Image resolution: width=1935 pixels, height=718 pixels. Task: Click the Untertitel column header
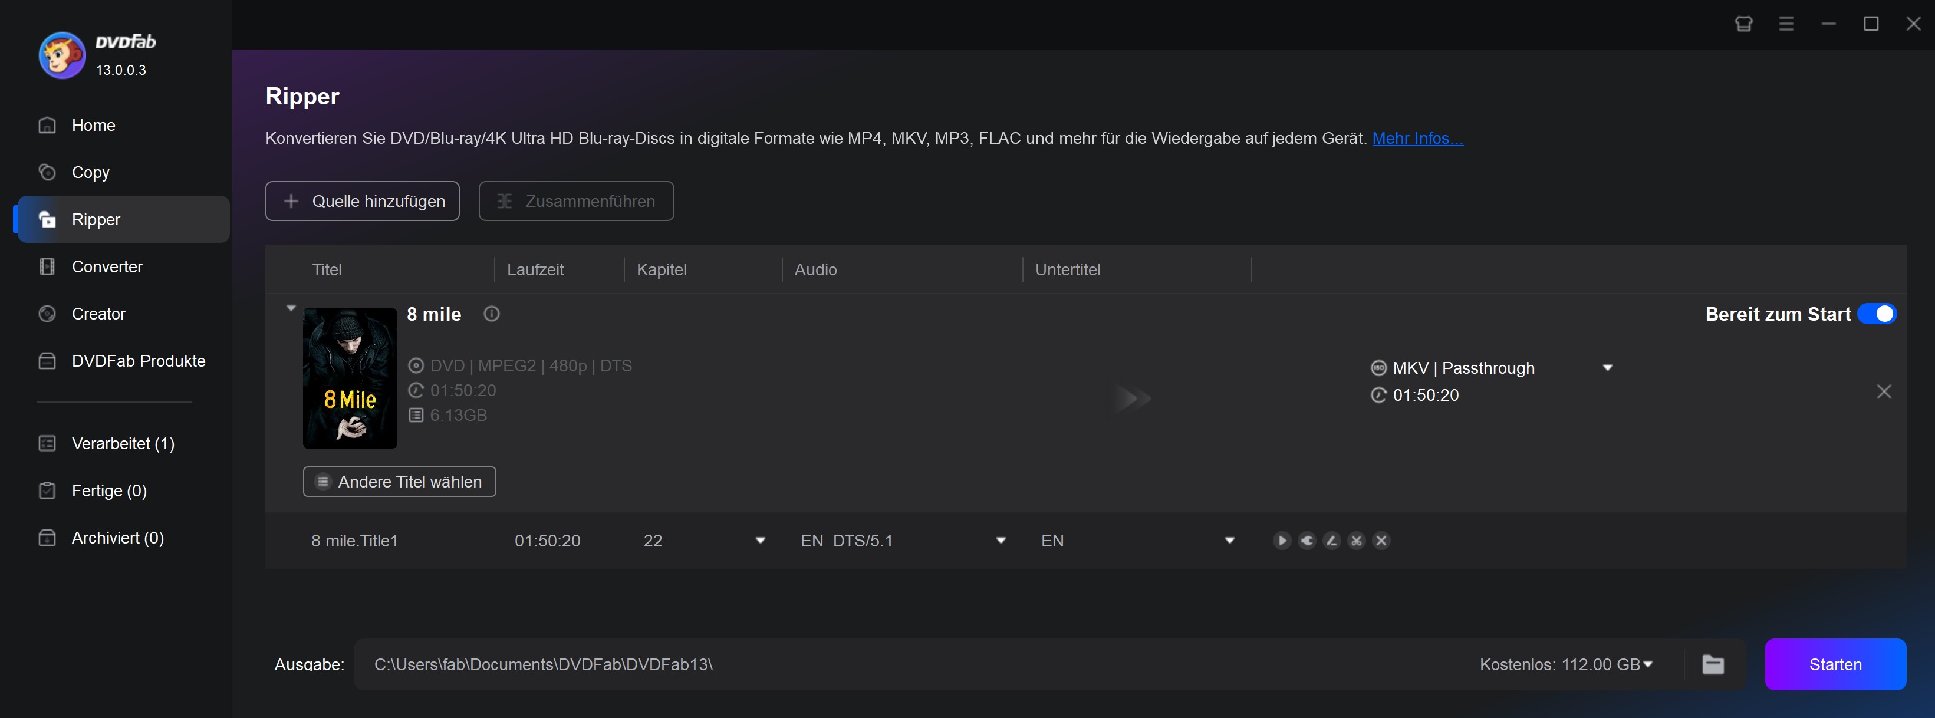(x=1067, y=269)
